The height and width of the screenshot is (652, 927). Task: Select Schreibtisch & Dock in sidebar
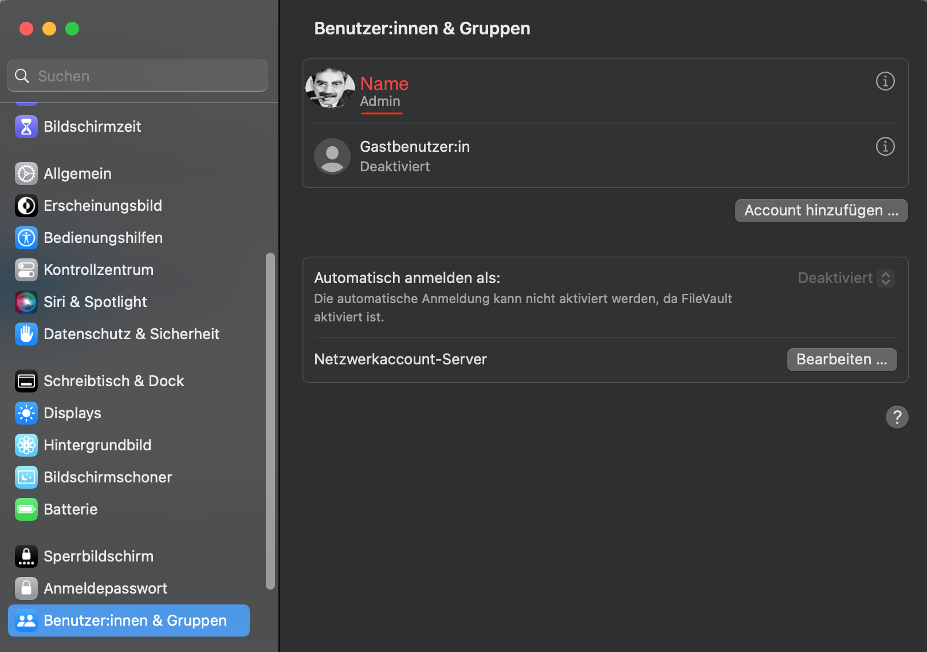(x=113, y=381)
